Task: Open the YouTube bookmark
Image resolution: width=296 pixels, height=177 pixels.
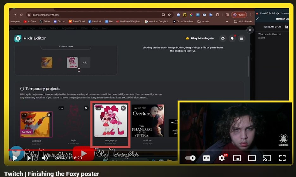Action: 30,21
